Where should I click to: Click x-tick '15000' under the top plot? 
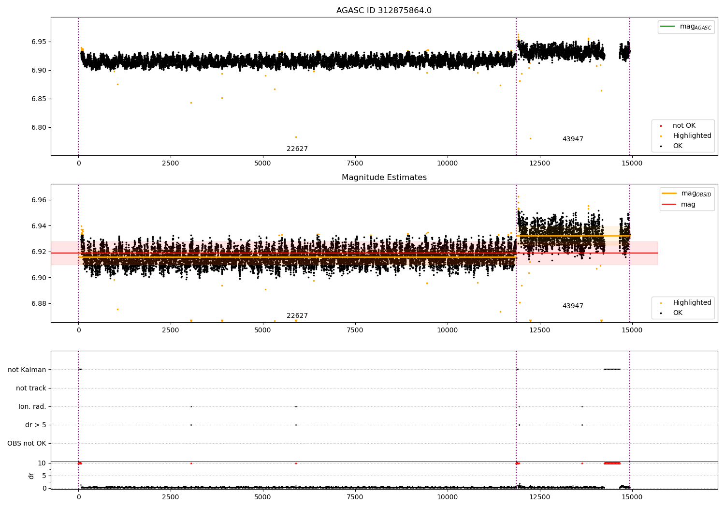pos(632,164)
